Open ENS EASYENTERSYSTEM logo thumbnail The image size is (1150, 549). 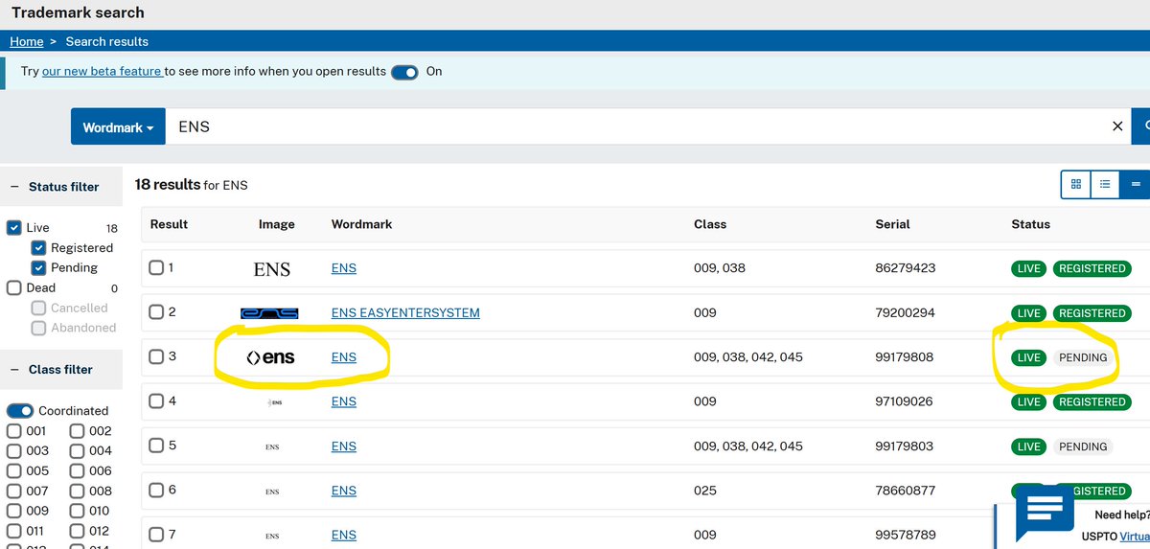[269, 313]
